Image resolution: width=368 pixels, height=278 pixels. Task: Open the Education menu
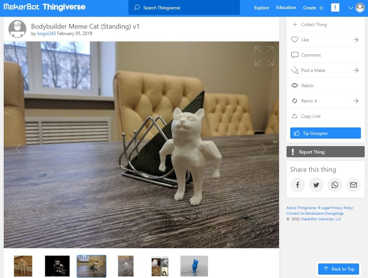(x=286, y=7)
